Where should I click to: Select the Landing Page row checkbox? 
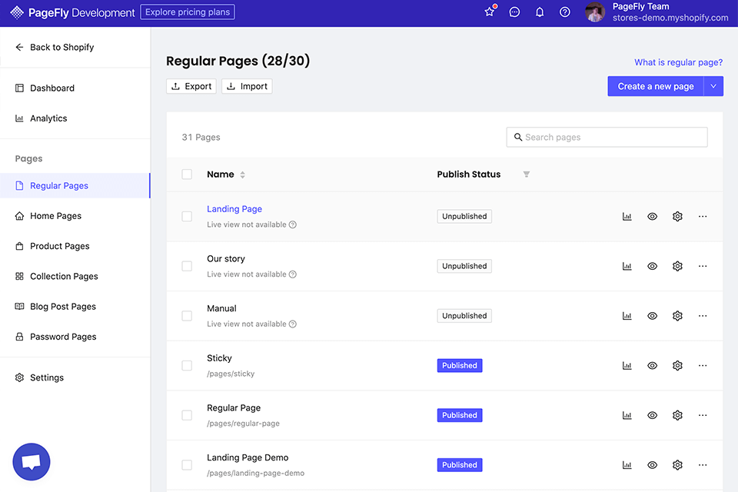(x=187, y=217)
